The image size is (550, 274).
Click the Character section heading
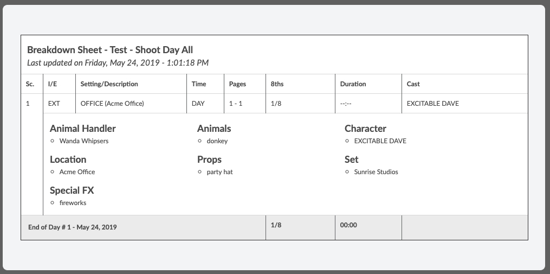[365, 129]
